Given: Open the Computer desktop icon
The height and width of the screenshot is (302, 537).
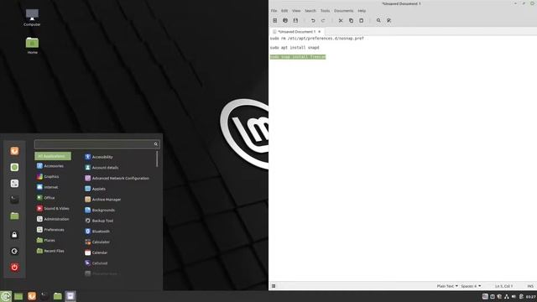Looking at the screenshot, I should [32, 18].
